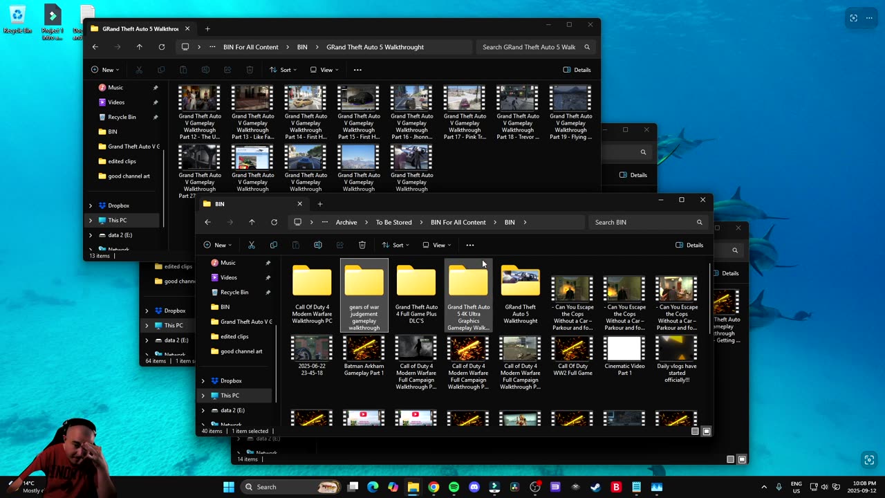Refresh the BIN folder view
The width and height of the screenshot is (885, 498).
(x=274, y=222)
